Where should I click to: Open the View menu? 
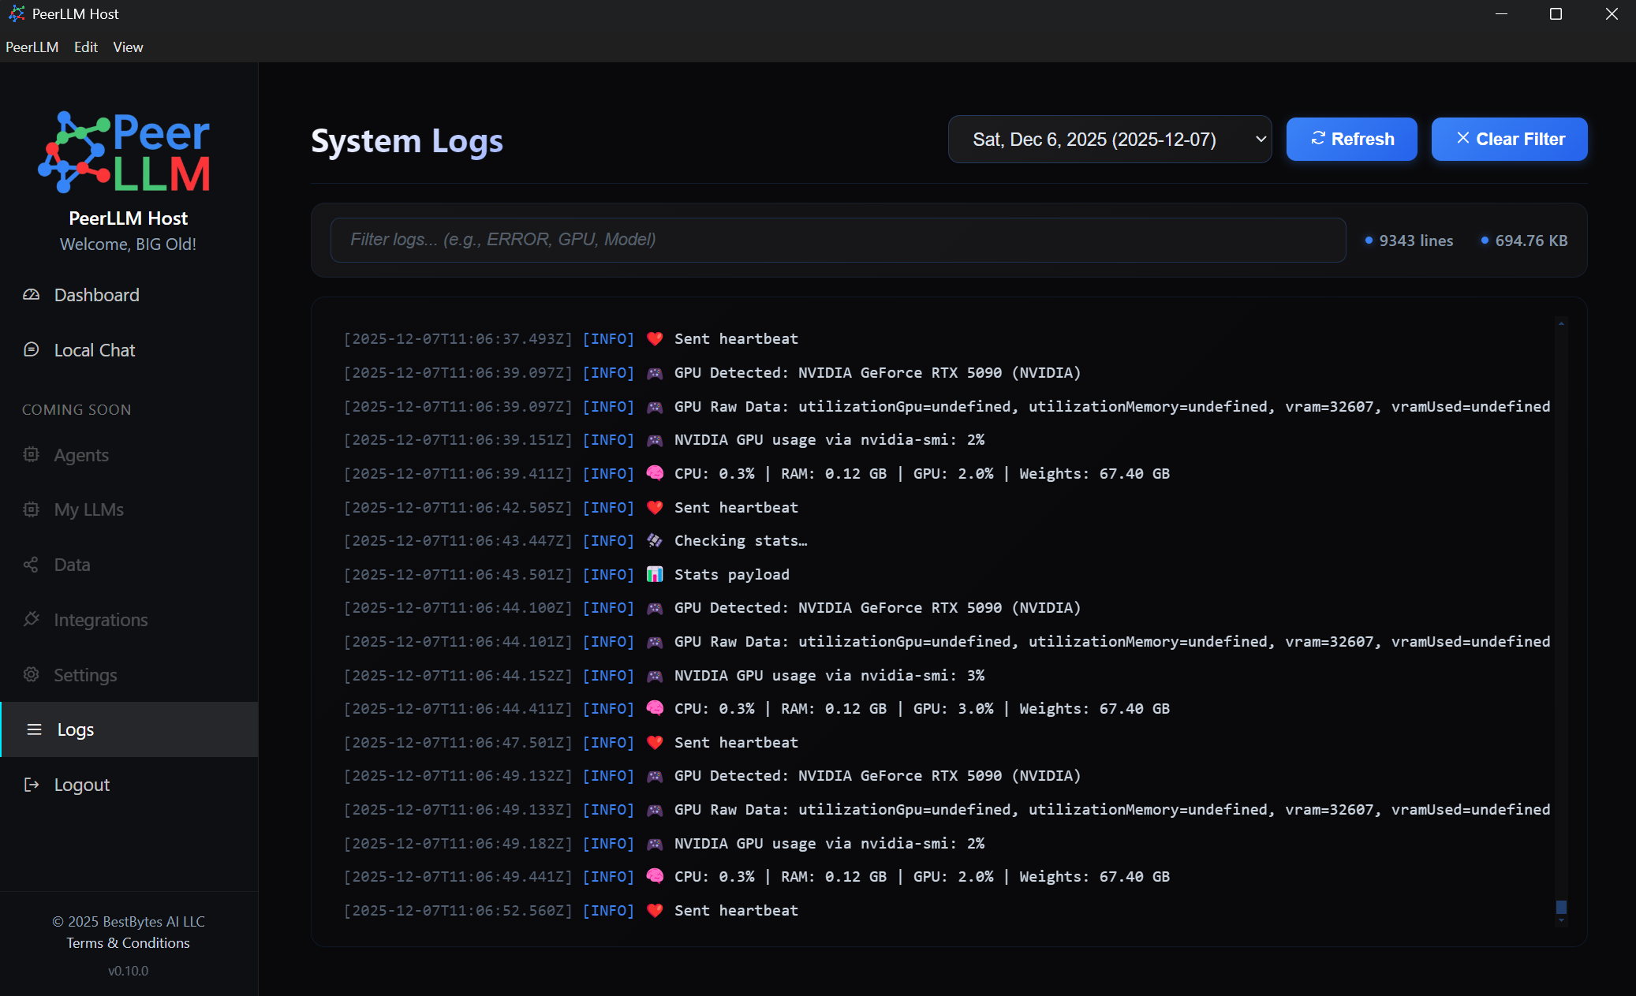(x=128, y=47)
